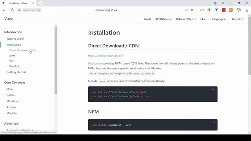
Task: Jump to Yarn section in sidebar
Action: (x=12, y=61)
